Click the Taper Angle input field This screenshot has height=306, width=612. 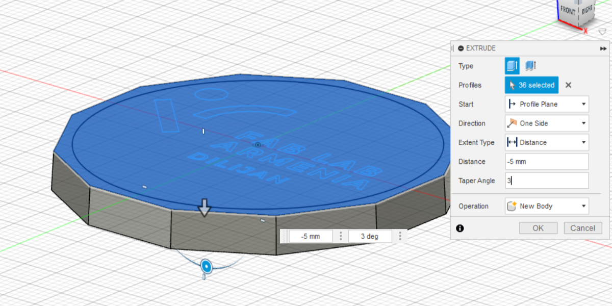tap(547, 181)
